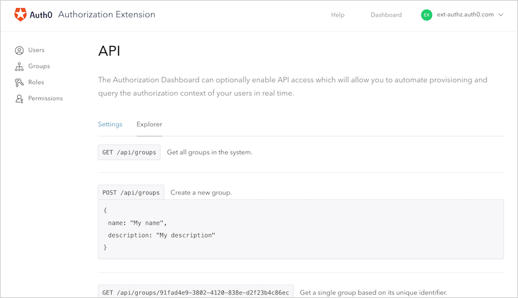518x298 pixels.
Task: Click the green EX account avatar
Action: pyautogui.click(x=427, y=15)
